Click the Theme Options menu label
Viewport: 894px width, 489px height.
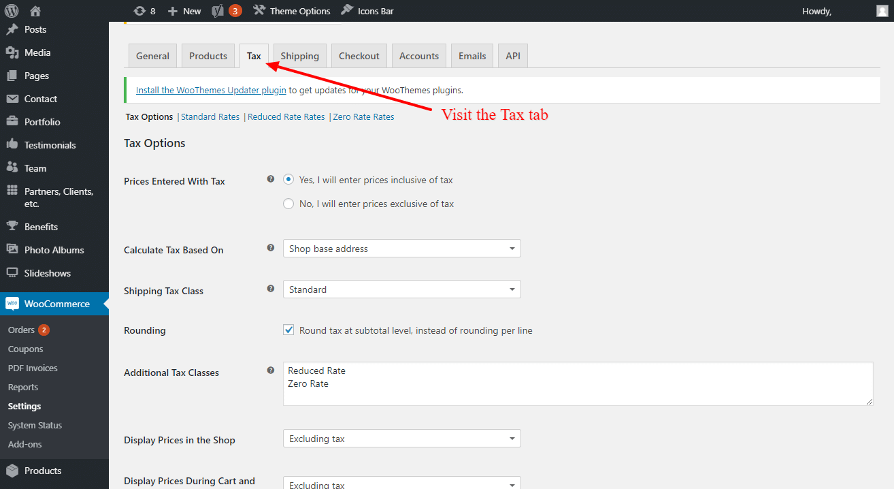(x=300, y=11)
